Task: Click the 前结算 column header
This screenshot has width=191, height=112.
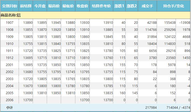Action: [x=26, y=6]
